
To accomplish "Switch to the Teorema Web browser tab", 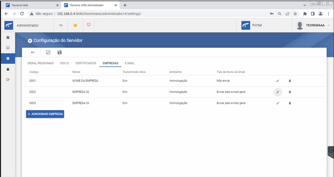I will pos(31,5).
